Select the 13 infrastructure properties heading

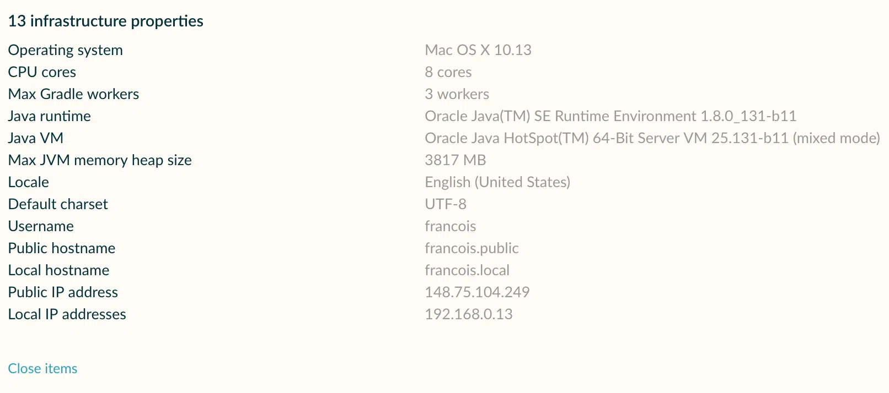tap(105, 21)
